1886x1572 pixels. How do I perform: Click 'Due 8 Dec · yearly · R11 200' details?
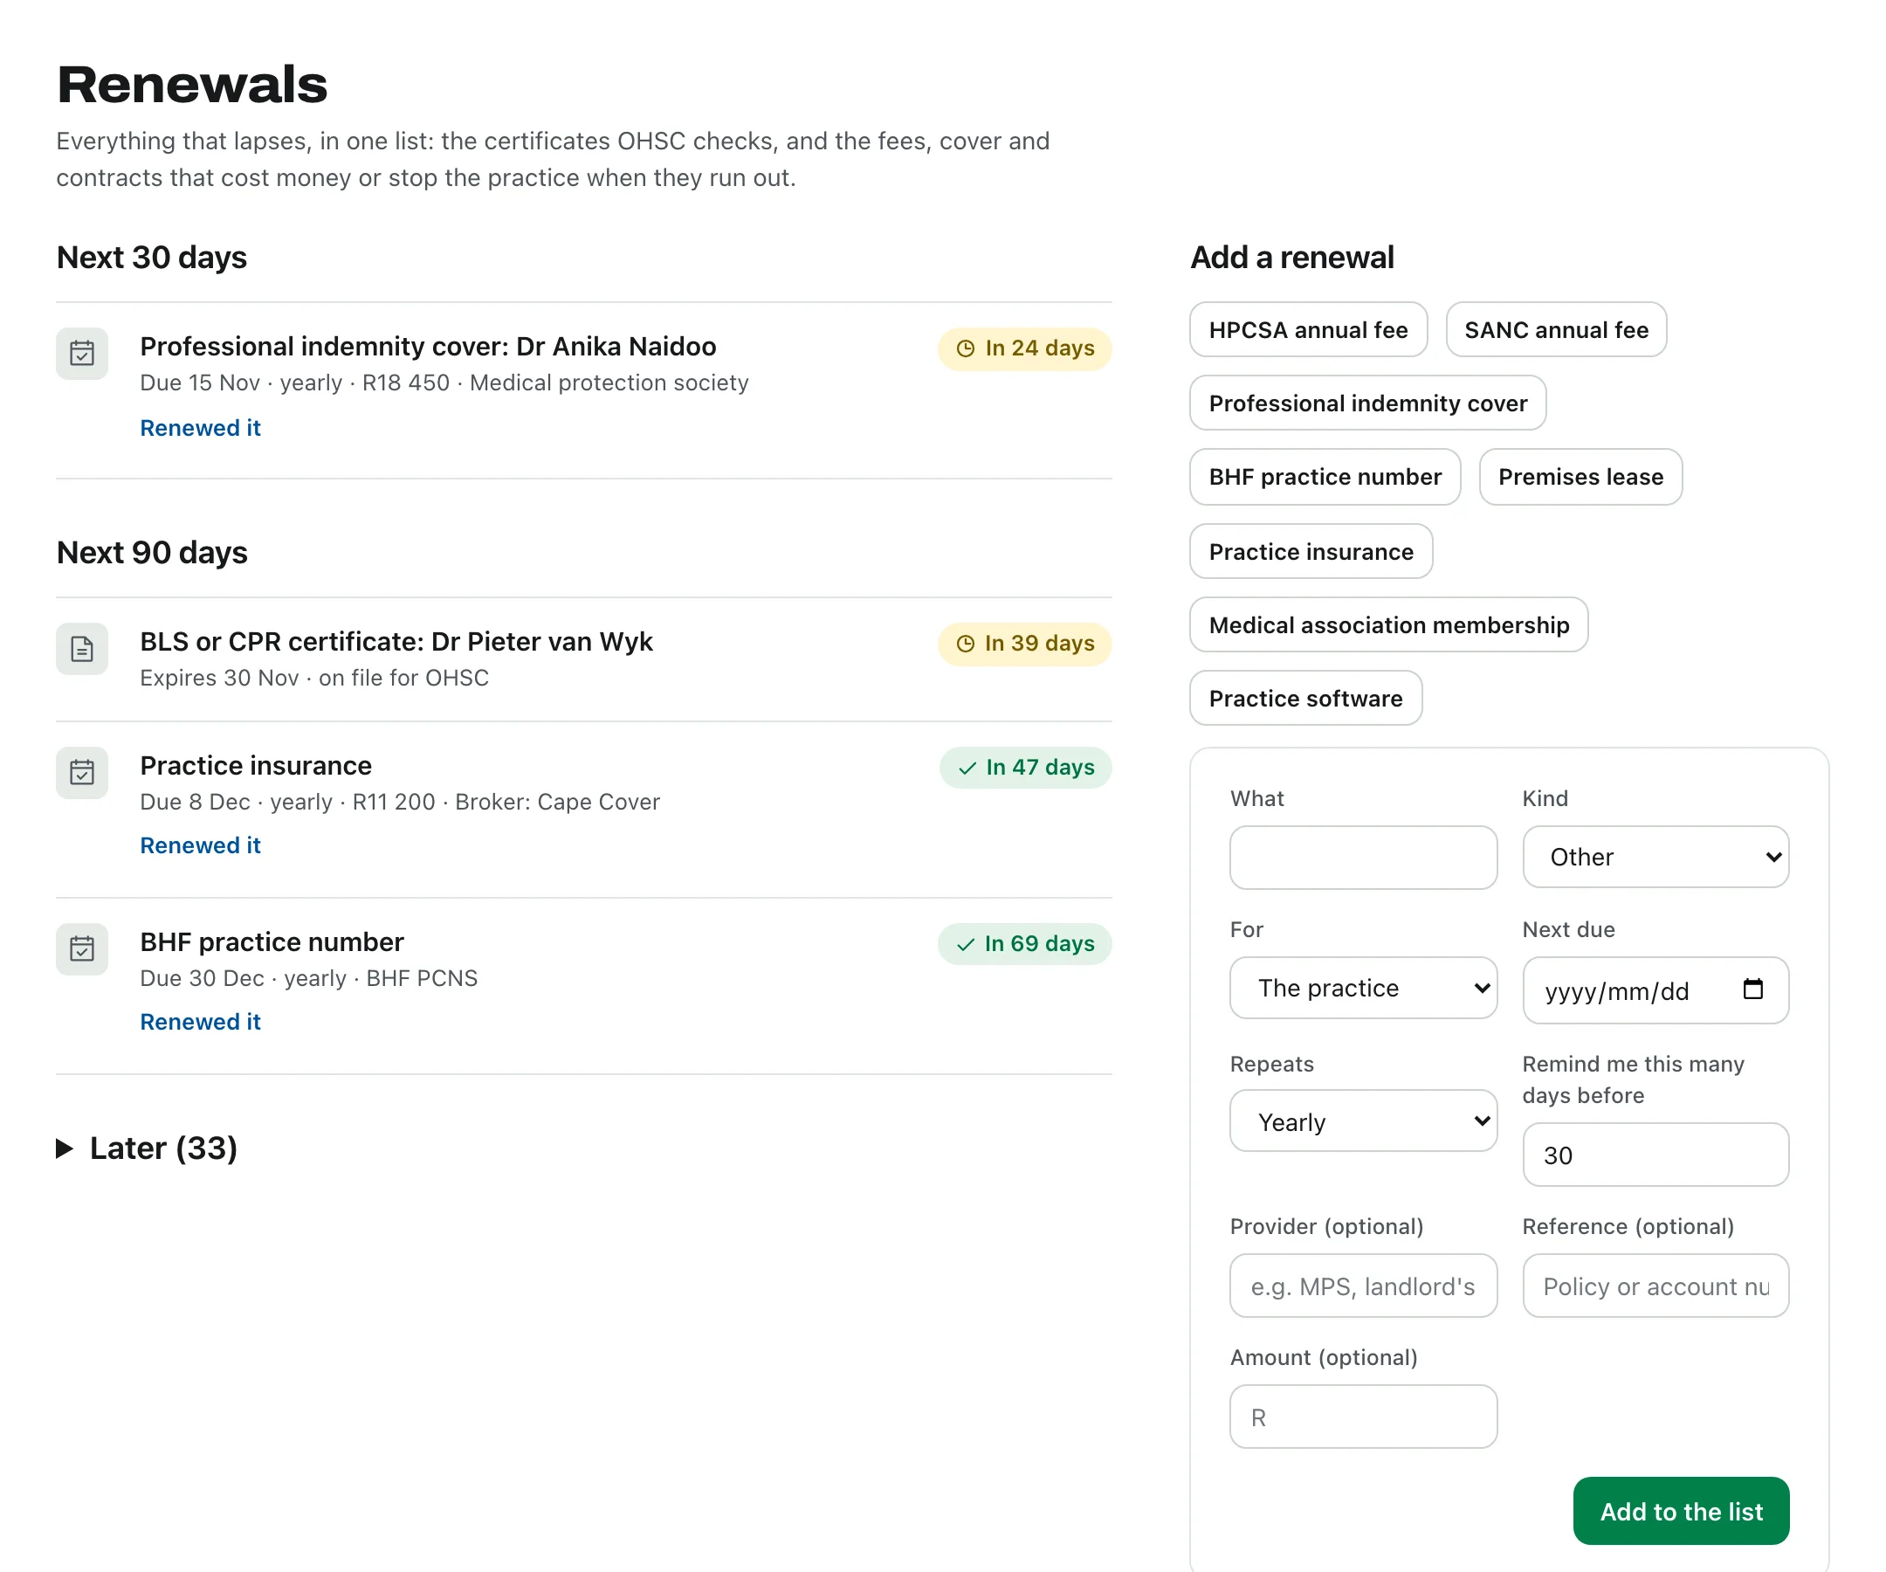pyautogui.click(x=400, y=803)
